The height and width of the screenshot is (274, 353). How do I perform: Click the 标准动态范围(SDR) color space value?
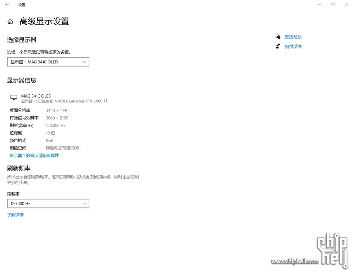pyautogui.click(x=63, y=148)
